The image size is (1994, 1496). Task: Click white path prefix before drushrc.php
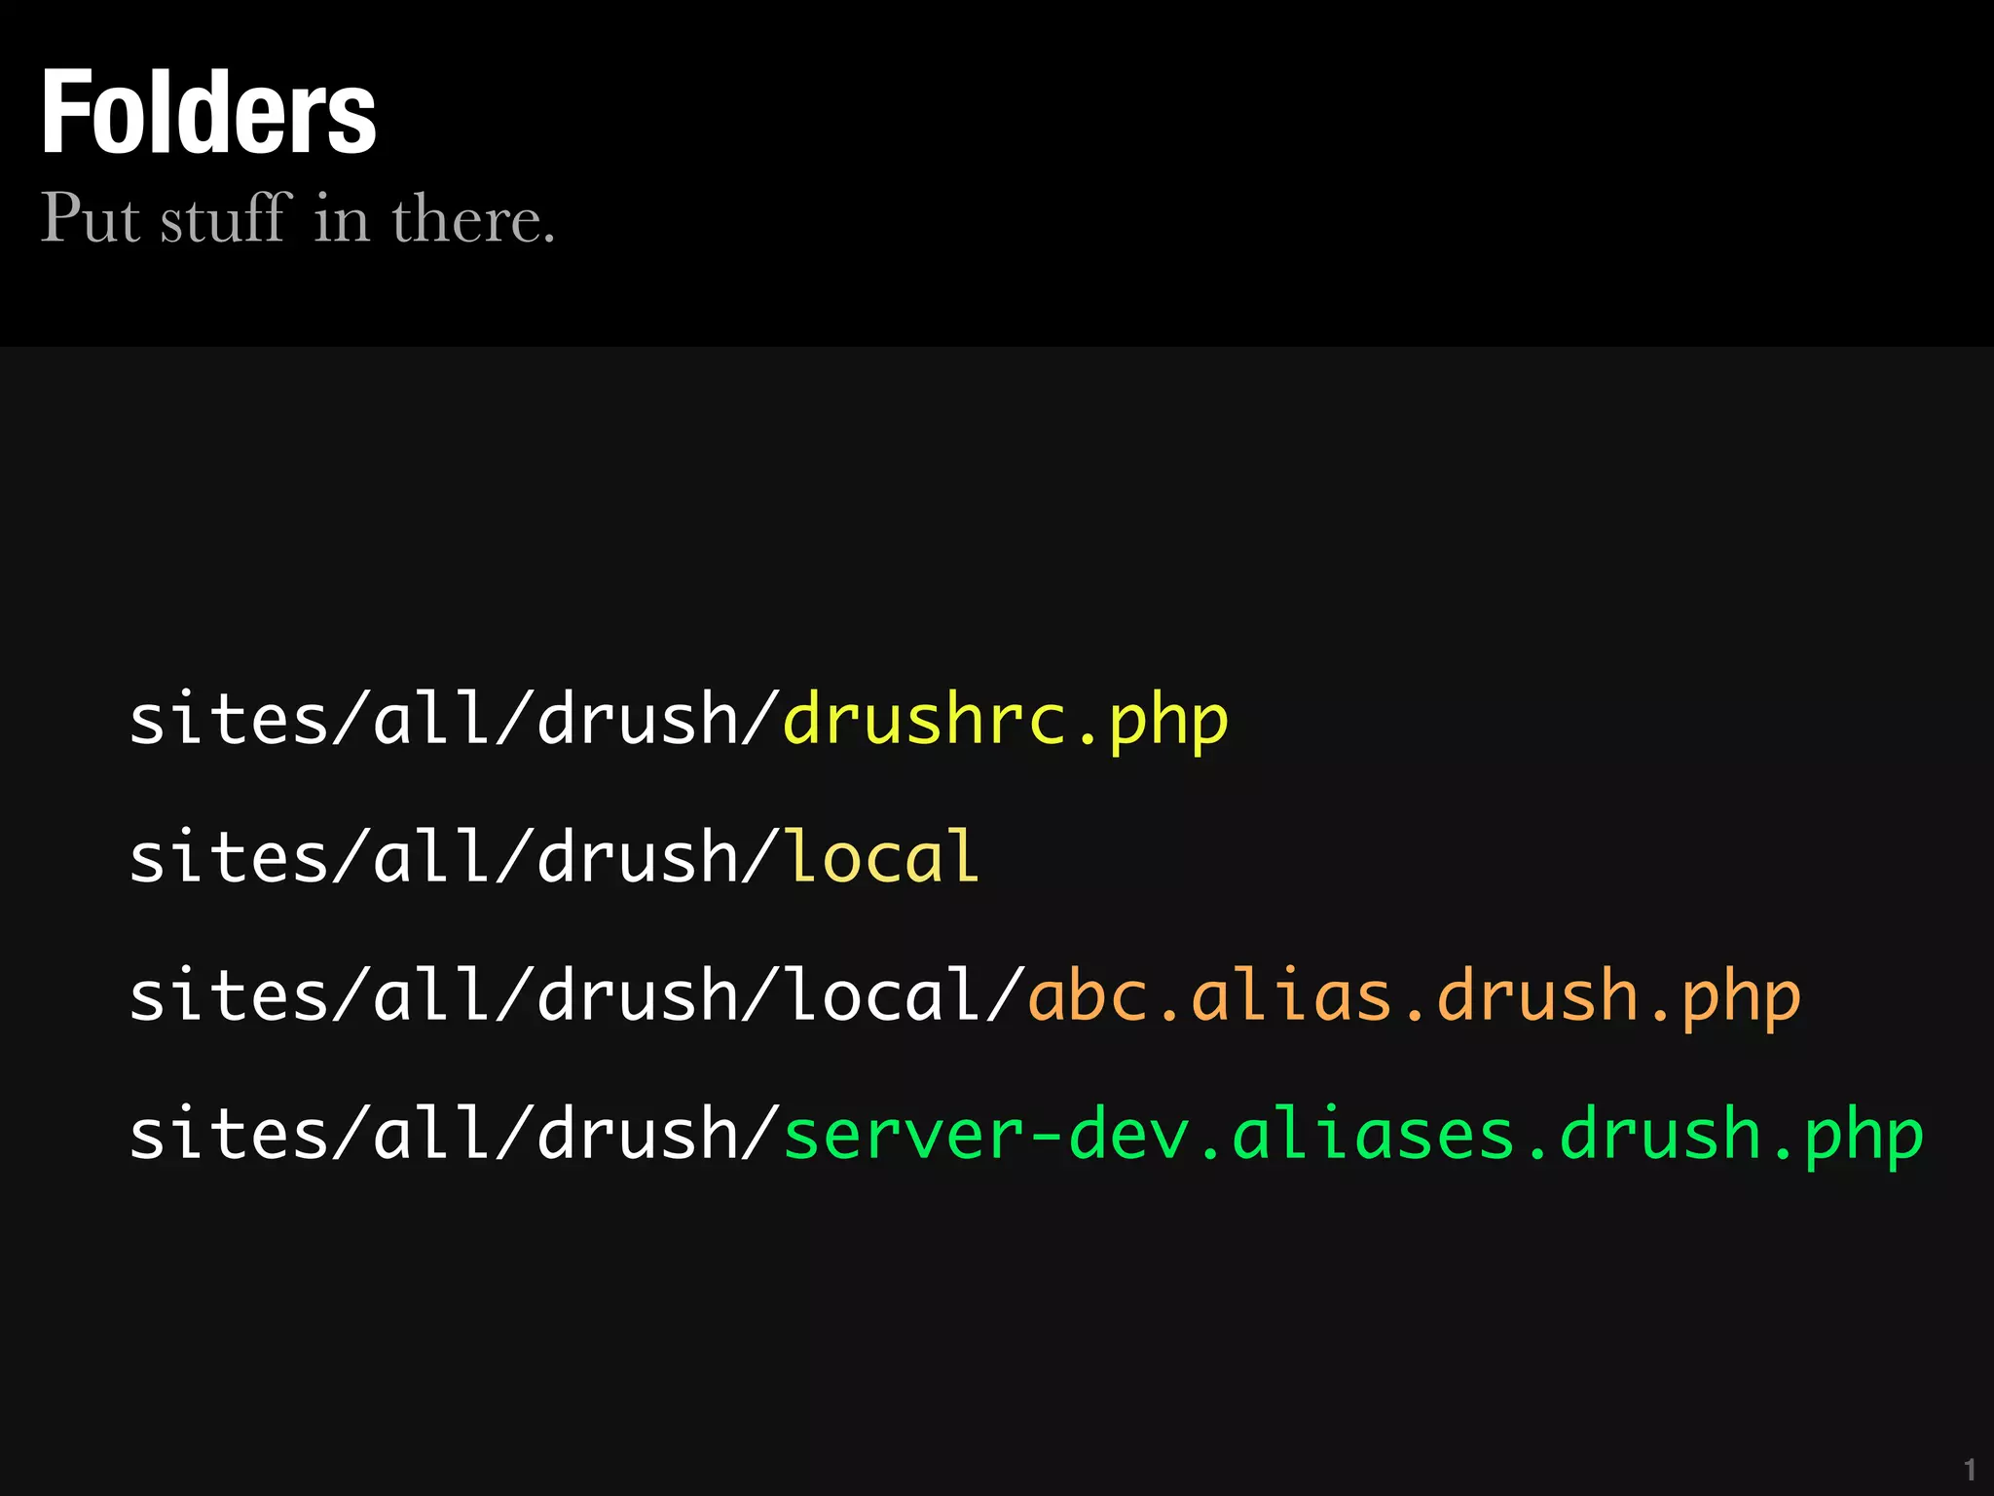pyautogui.click(x=454, y=721)
